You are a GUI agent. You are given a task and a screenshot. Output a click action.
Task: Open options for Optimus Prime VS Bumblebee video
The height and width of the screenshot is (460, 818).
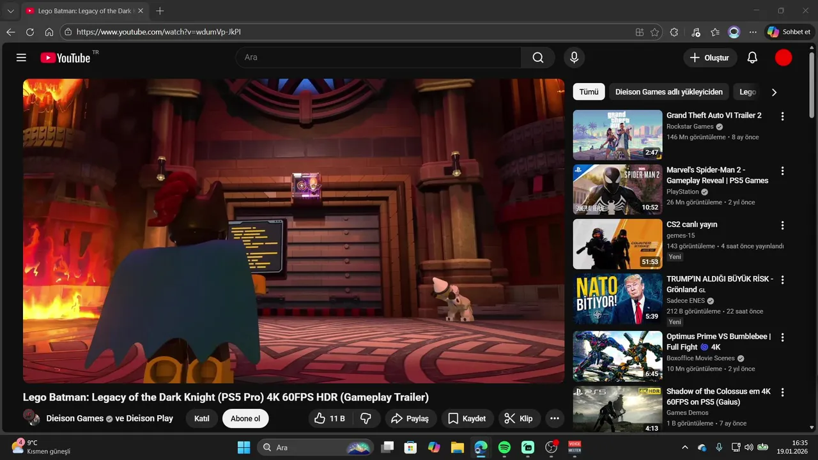pos(782,337)
